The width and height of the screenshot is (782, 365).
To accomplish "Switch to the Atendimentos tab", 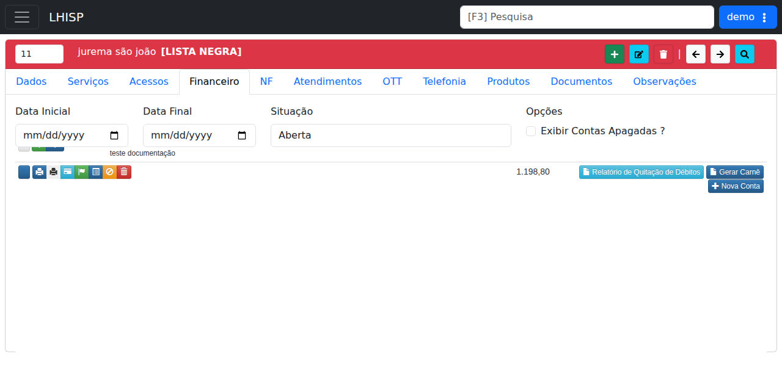I will click(327, 82).
